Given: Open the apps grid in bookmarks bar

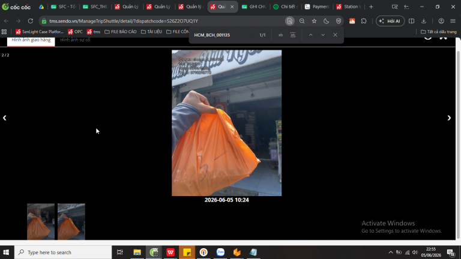Looking at the screenshot, I should pyautogui.click(x=4, y=32).
